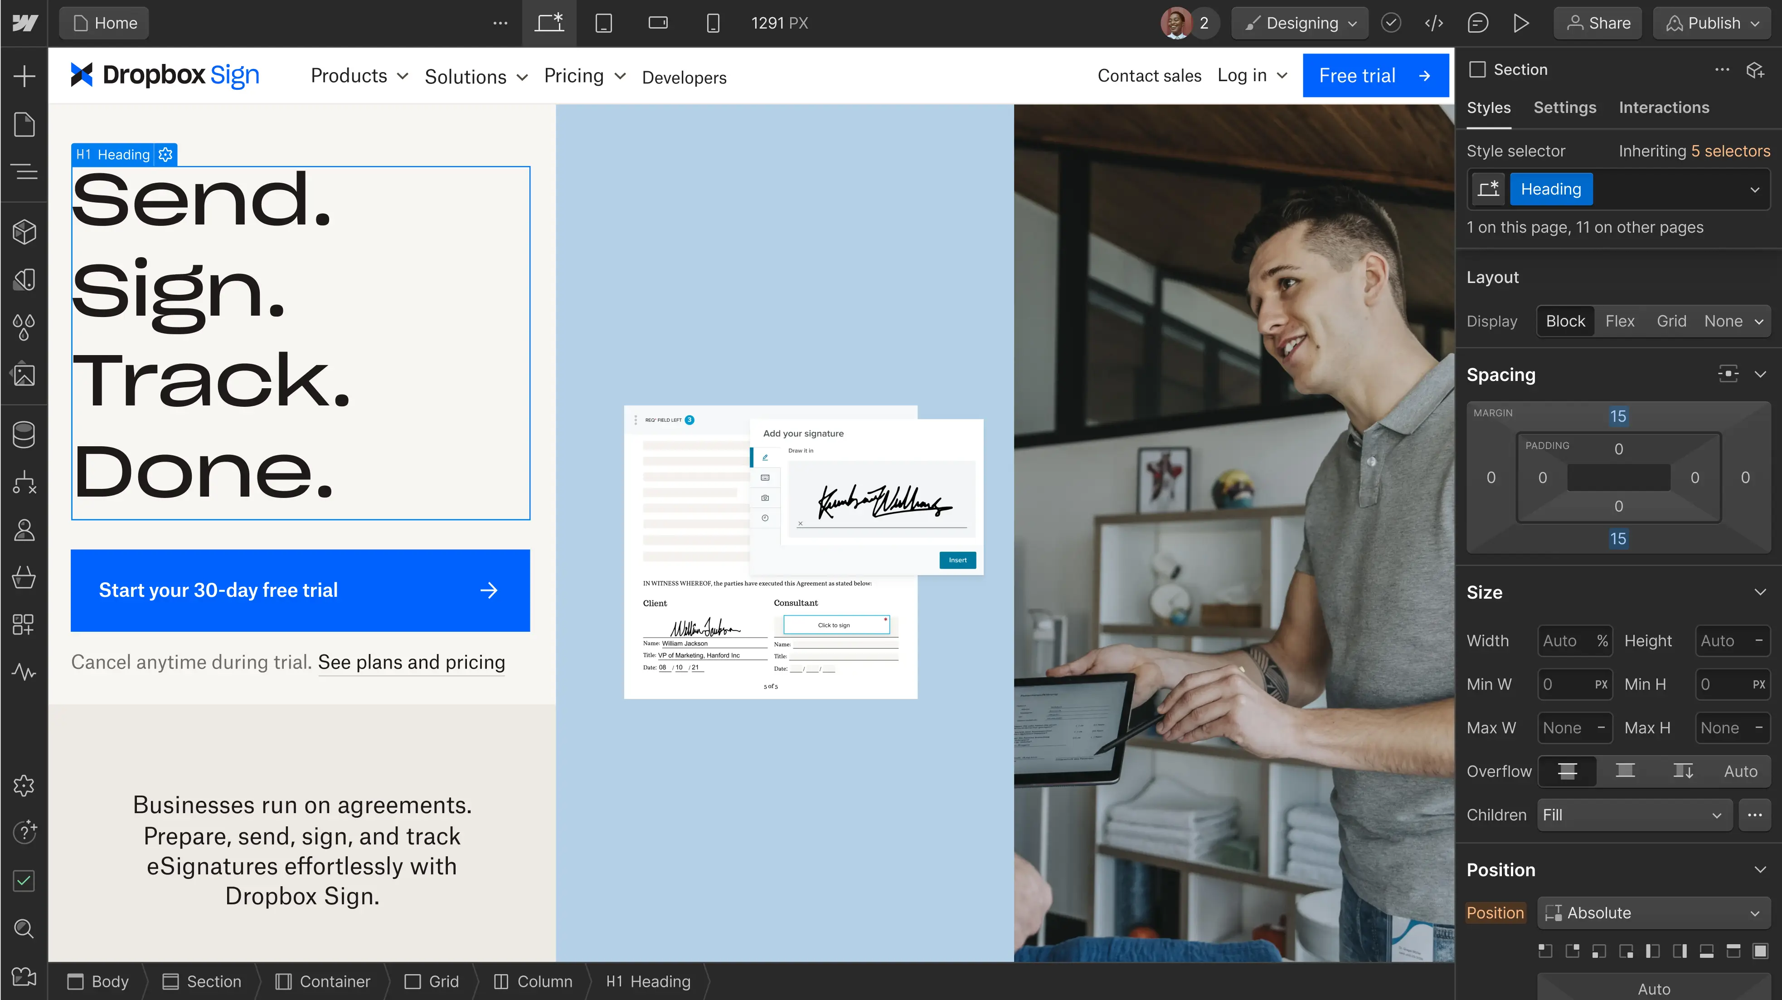
Task: Click the Preview playback icon in top bar
Action: [x=1521, y=22]
